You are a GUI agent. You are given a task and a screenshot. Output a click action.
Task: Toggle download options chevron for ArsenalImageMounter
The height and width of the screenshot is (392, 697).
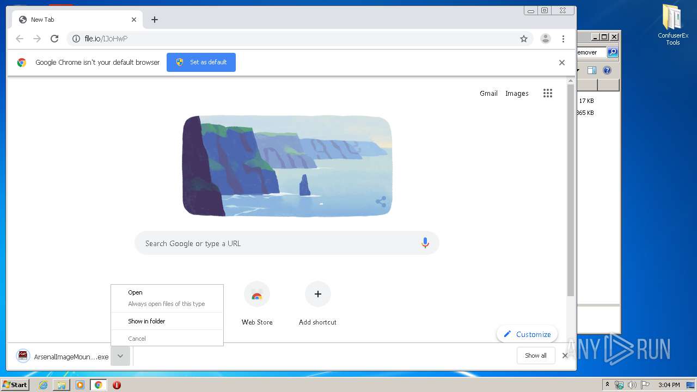coord(120,356)
